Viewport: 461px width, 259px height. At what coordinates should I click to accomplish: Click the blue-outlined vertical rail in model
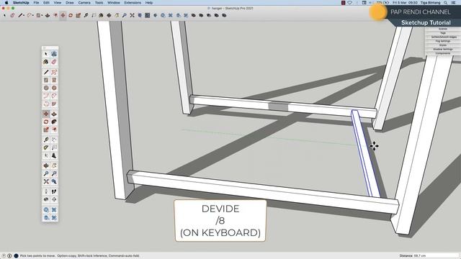(x=365, y=153)
